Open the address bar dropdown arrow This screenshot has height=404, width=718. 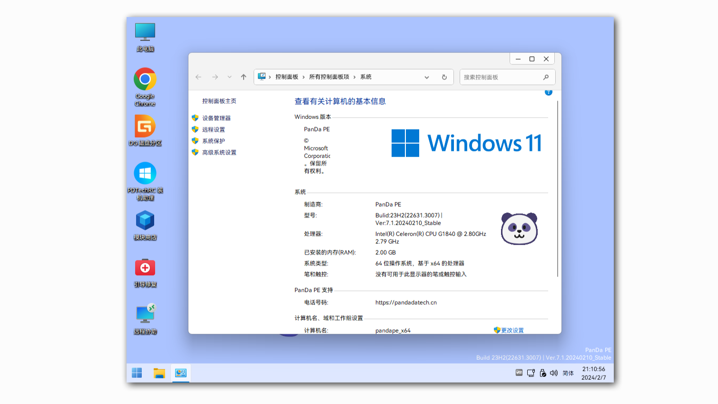point(426,77)
